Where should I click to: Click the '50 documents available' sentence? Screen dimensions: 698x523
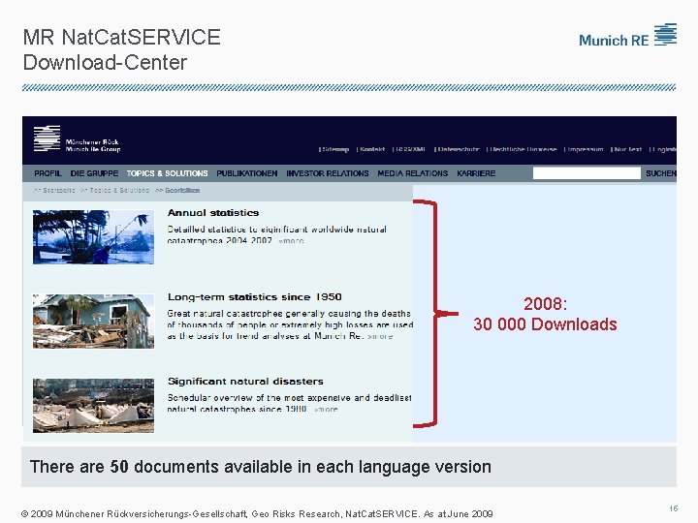tap(261, 467)
